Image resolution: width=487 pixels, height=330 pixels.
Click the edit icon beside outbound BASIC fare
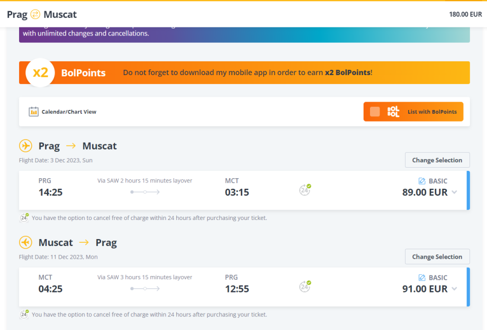[x=422, y=181]
